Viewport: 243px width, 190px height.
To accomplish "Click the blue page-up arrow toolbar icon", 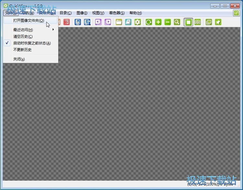I will [x=78, y=22].
